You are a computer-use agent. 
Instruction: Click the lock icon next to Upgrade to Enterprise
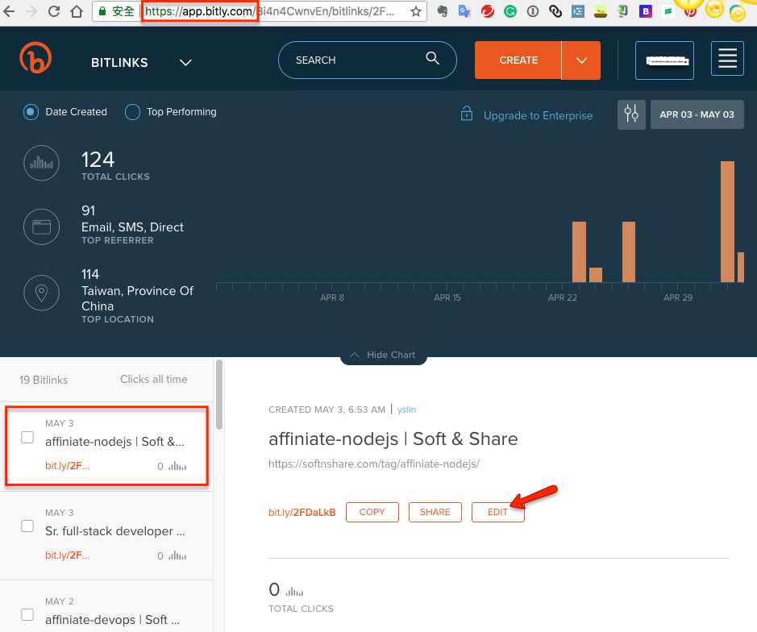[x=466, y=114]
